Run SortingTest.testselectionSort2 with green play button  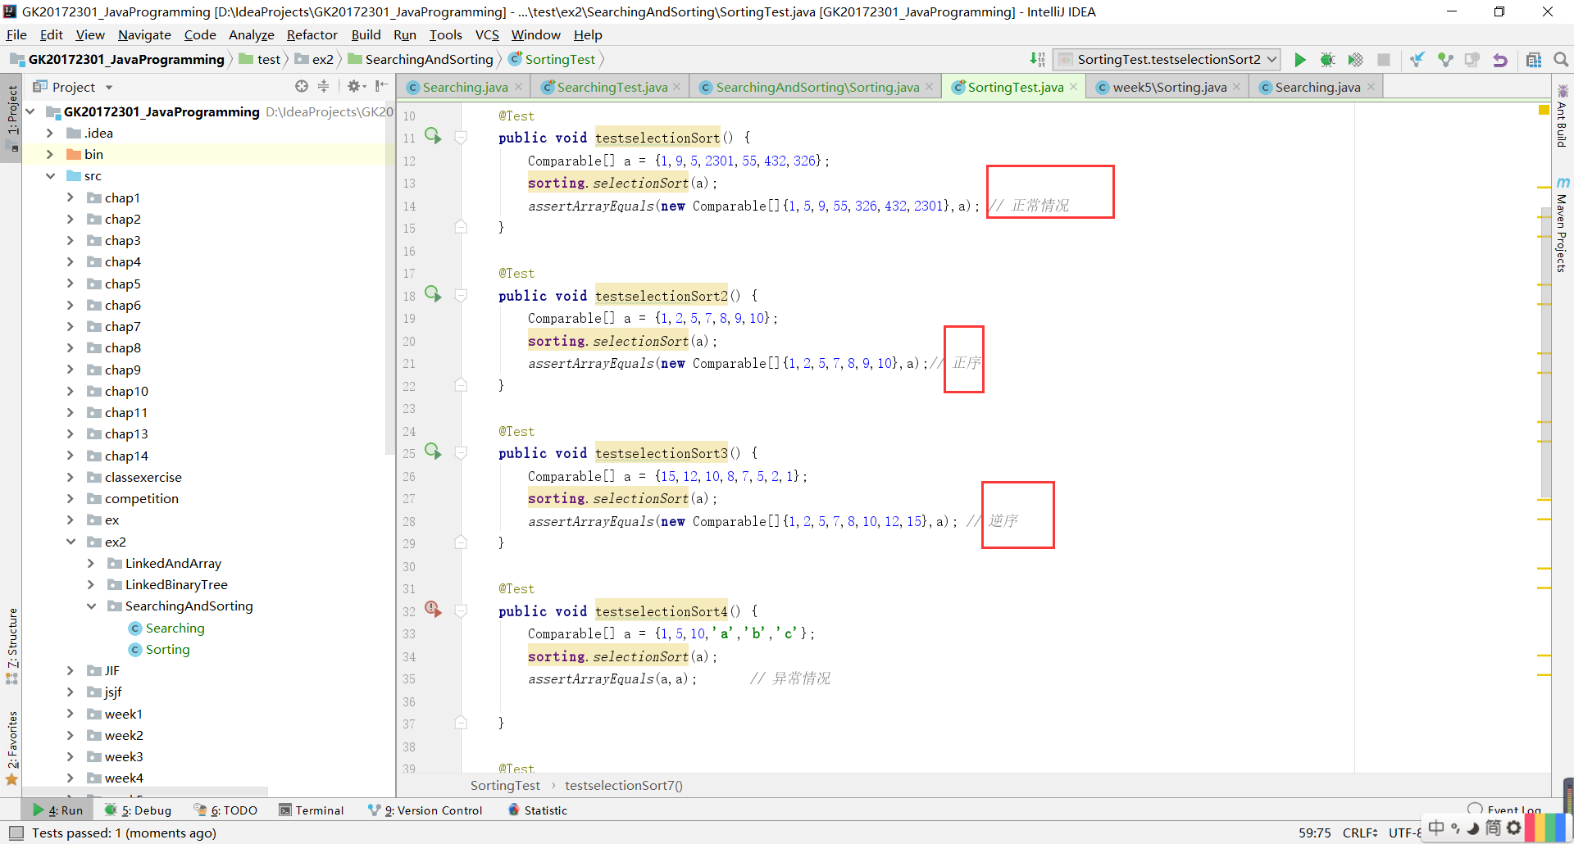1300,60
